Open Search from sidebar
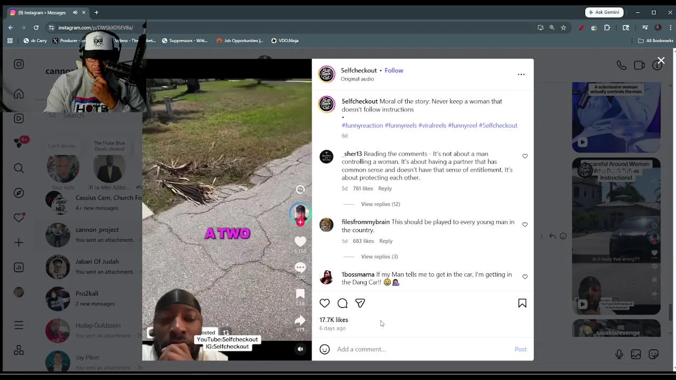Screen dimensions: 676x380 [x=19, y=168]
